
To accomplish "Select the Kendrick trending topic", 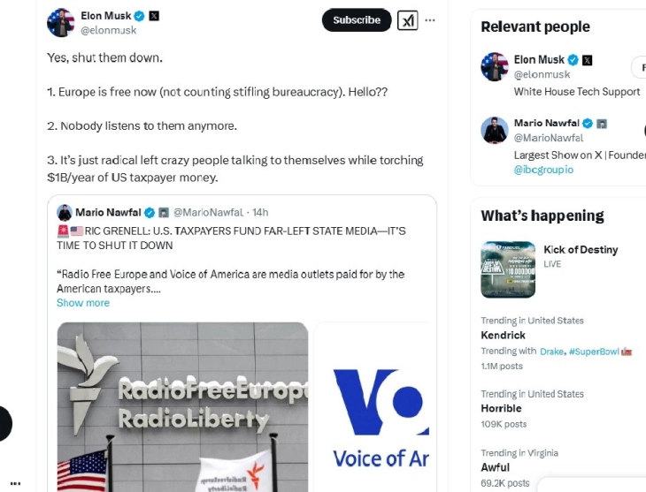I will [x=503, y=336].
